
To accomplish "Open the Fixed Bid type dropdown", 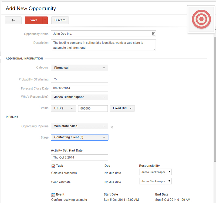I will [122, 108].
